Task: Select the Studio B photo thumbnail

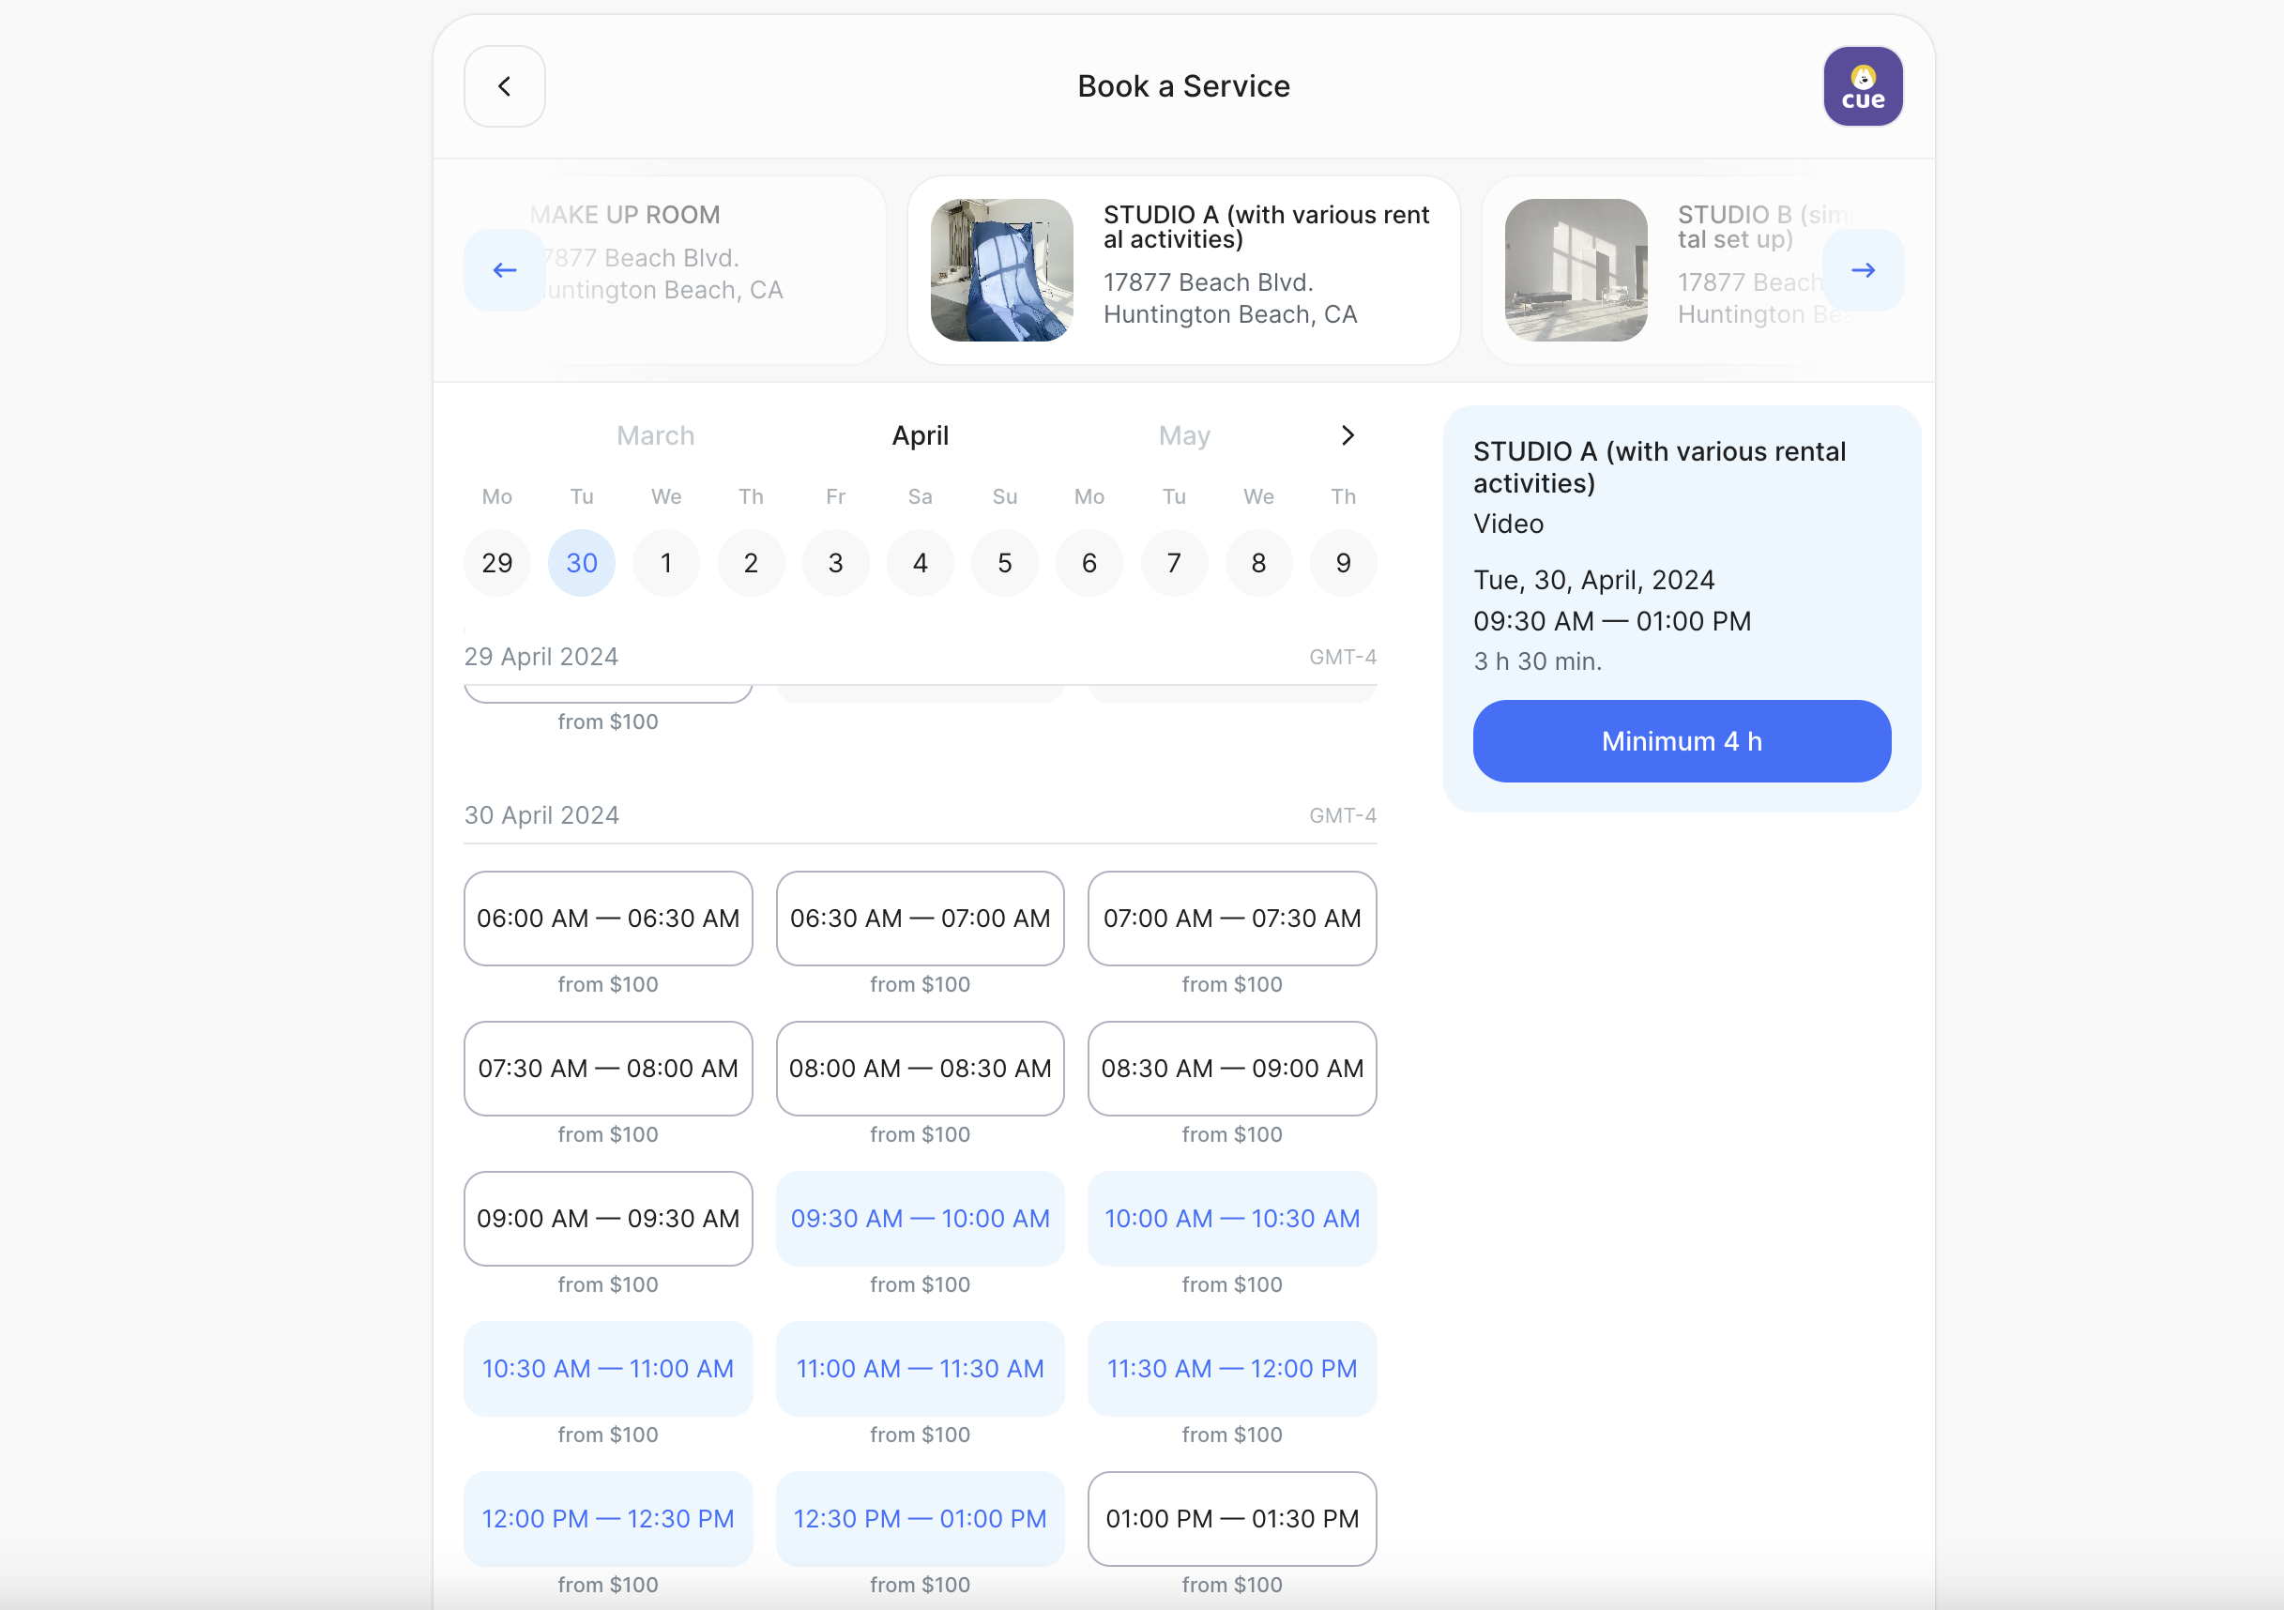Action: [1576, 270]
